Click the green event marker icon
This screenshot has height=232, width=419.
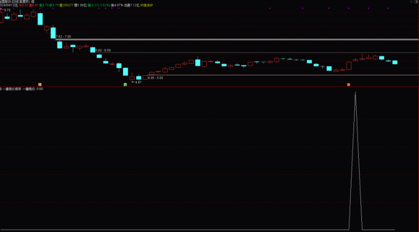tap(125, 84)
